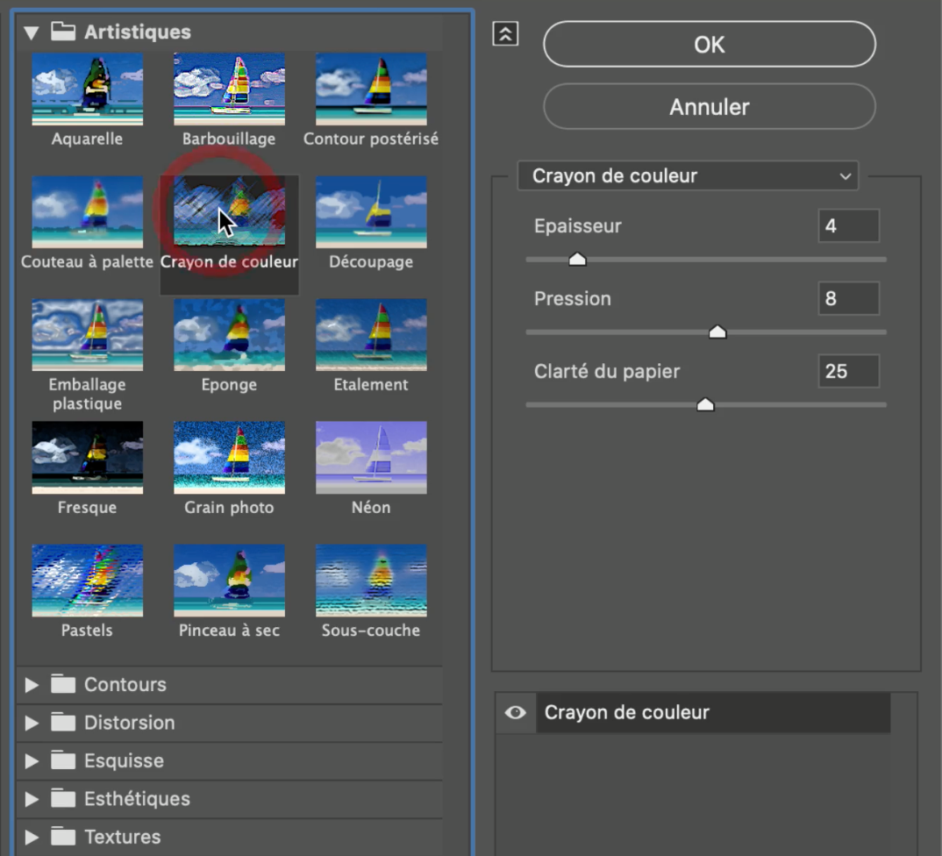
Task: Choose the Contour postérisé filter thumbnail
Action: coord(371,89)
